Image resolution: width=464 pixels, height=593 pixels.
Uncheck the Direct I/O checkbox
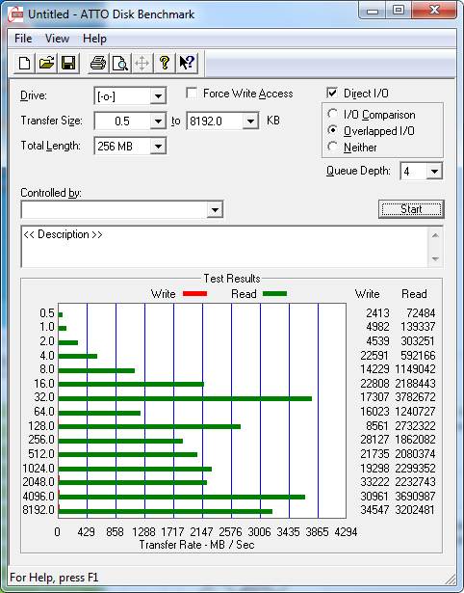coord(332,93)
